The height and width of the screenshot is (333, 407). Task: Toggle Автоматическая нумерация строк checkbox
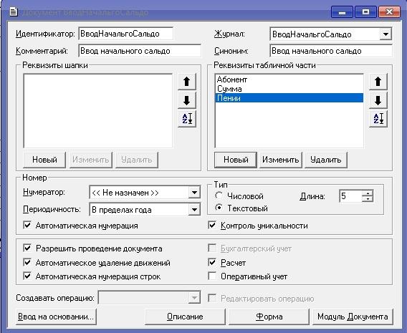click(x=27, y=276)
